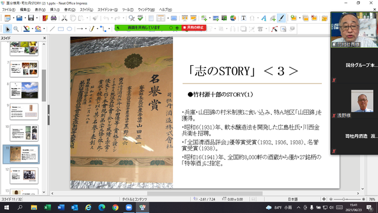This screenshot has height=213, width=378.
Task: Select slide 12 thumbnail
Action: tap(24, 176)
